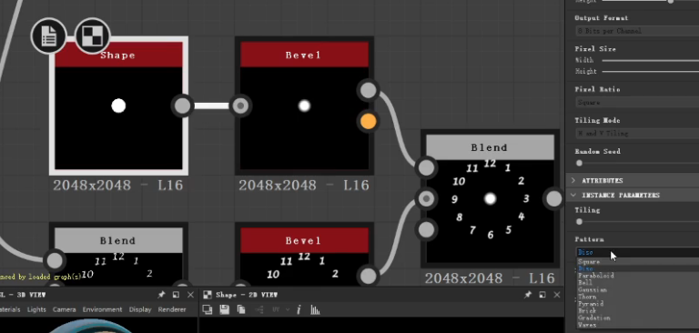Open the Output Format dropdown
The height and width of the screenshot is (333, 699).
[637, 31]
